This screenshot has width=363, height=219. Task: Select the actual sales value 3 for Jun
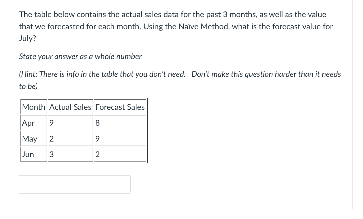click(x=51, y=154)
